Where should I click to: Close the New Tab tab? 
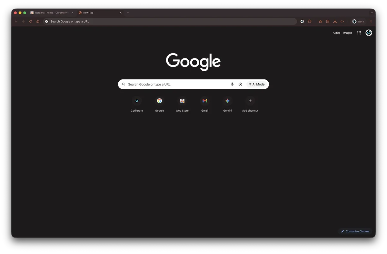point(121,13)
